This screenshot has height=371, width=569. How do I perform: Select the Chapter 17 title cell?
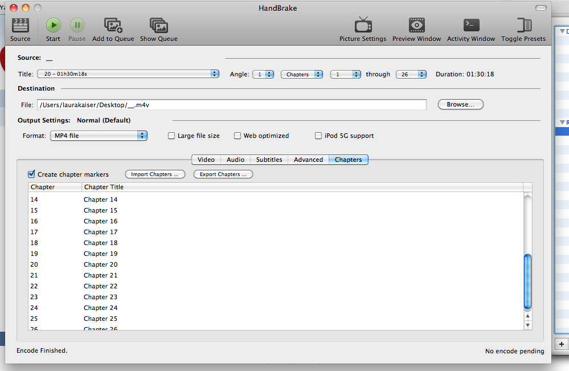[100, 232]
